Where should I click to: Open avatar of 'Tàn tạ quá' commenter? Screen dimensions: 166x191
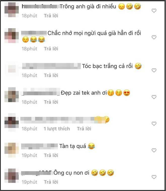click(12, 150)
